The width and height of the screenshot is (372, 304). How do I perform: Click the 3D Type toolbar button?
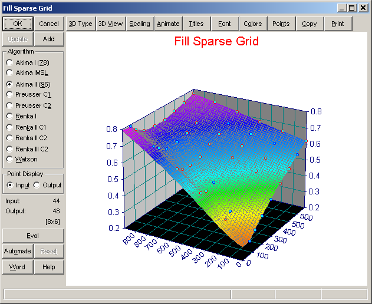pyautogui.click(x=81, y=24)
